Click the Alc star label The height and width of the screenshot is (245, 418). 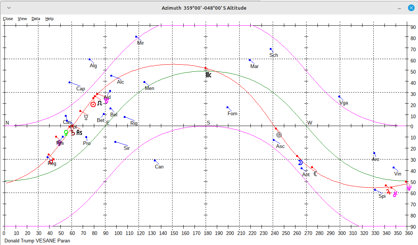pos(120,82)
